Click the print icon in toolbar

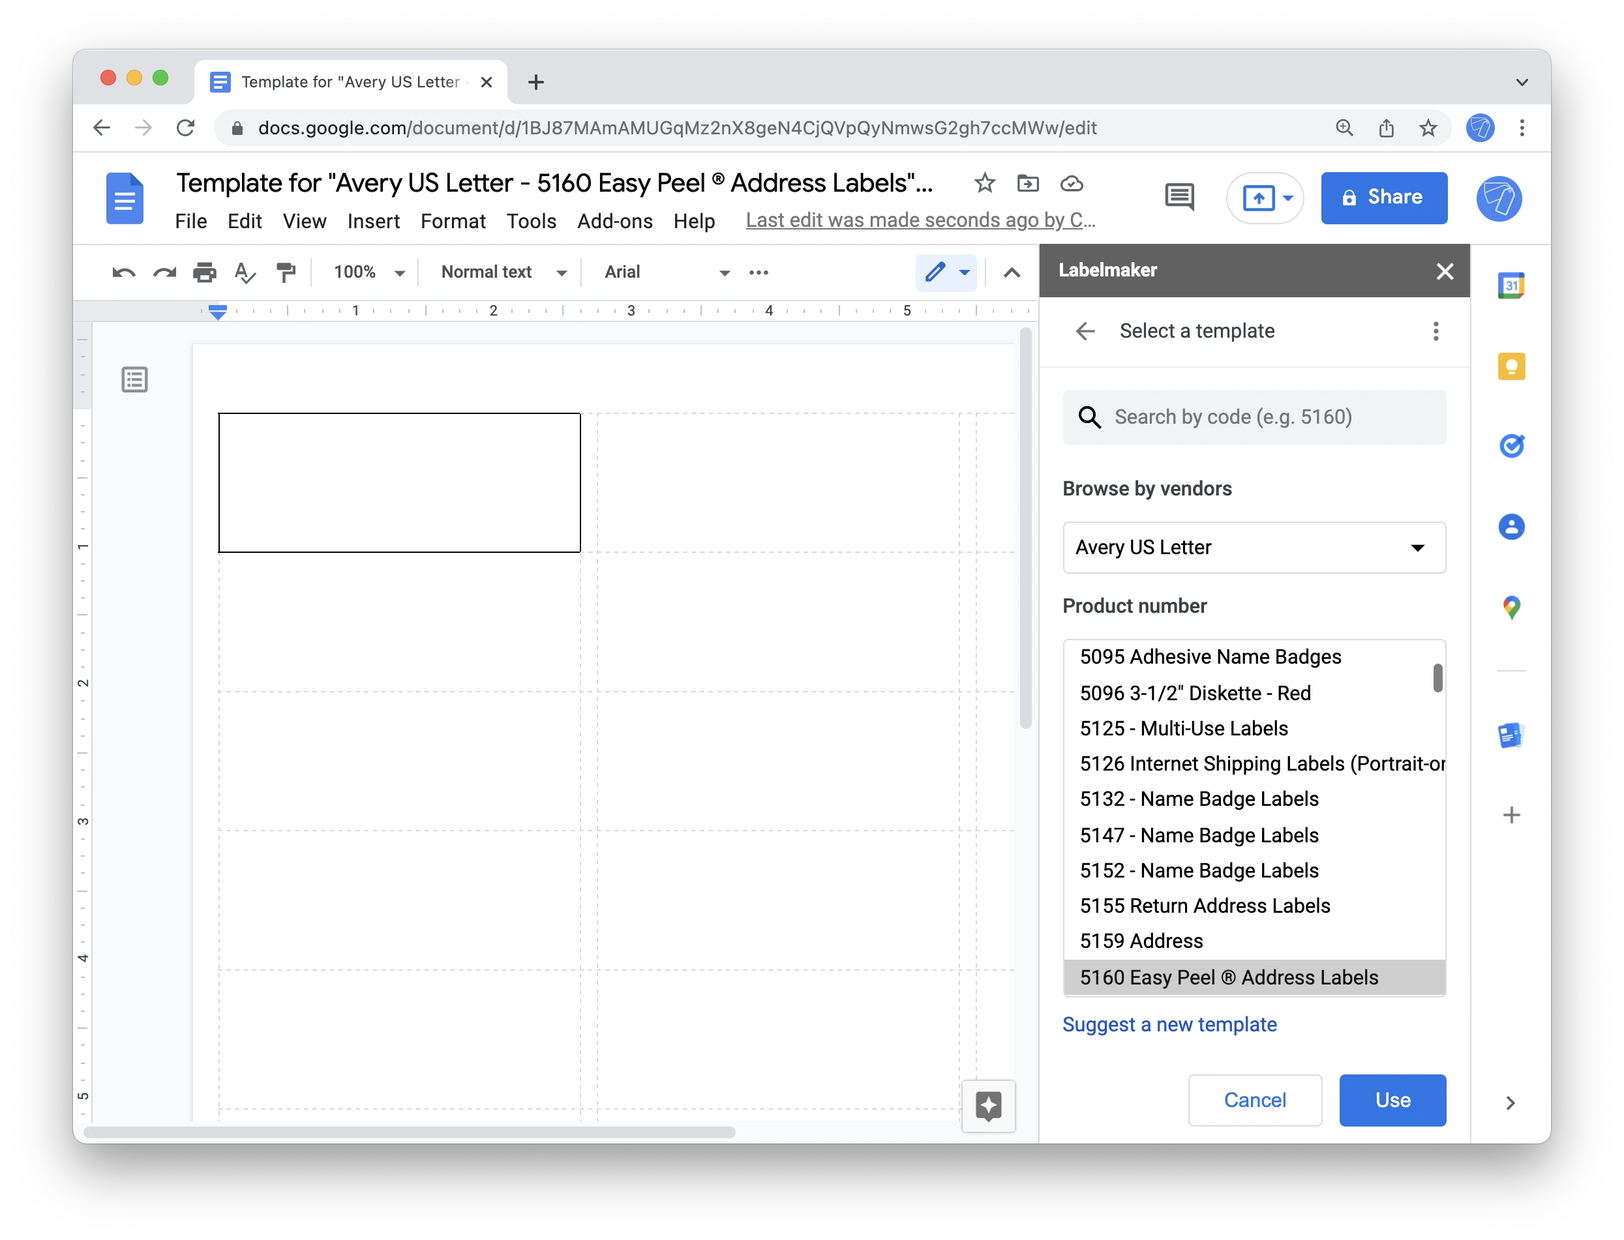tap(205, 273)
